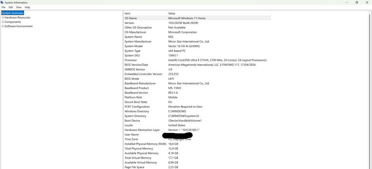Screen dimensions: 372x169
Task: Select the System Type row
Action: coord(197,51)
